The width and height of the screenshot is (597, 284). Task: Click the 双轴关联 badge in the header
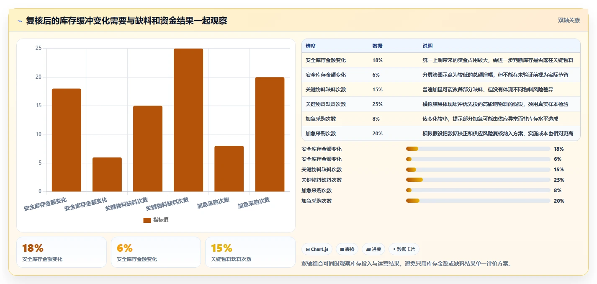click(569, 21)
